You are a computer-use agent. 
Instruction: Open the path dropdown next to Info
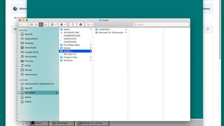pyautogui.click(x=90, y=24)
